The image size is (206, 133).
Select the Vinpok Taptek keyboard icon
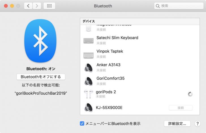click(x=89, y=55)
